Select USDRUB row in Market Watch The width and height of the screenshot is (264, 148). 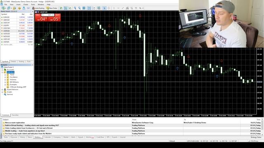coord(17,31)
